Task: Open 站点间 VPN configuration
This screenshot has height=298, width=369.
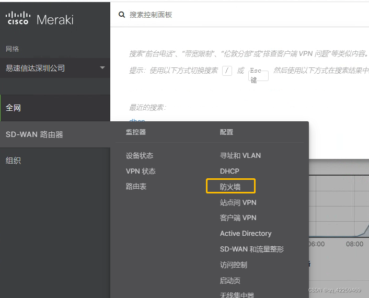Action: (238, 202)
